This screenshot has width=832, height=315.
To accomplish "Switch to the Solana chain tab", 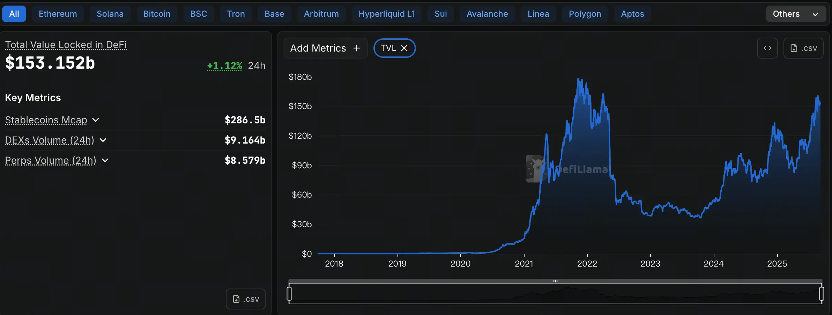I will (x=110, y=14).
